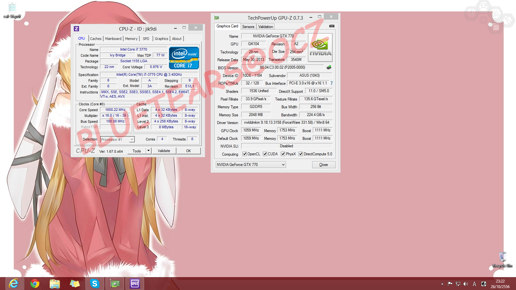Click the "ASUS (1043)" subvendor value
Image resolution: width=516 pixels, height=290 pixels.
click(310, 75)
